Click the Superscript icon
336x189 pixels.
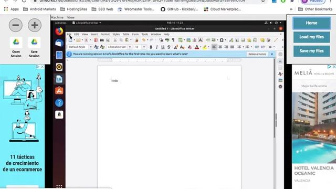176,47
